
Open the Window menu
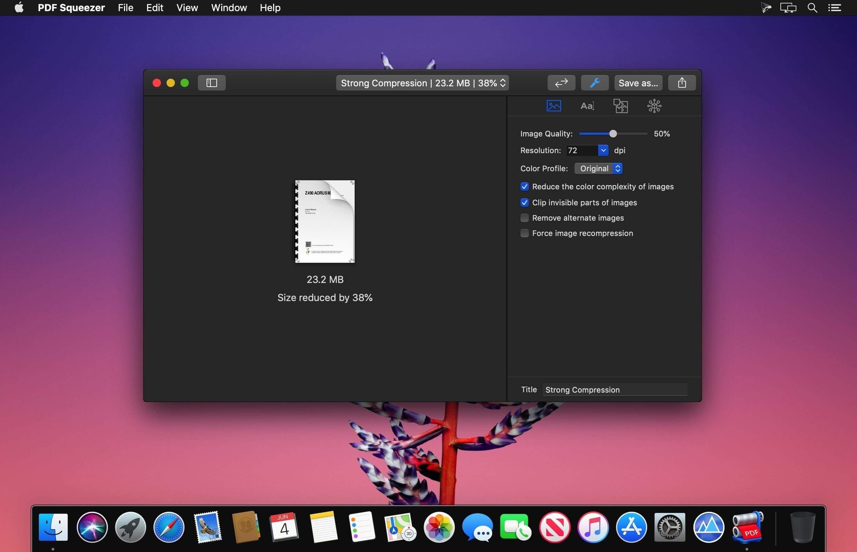pos(229,8)
